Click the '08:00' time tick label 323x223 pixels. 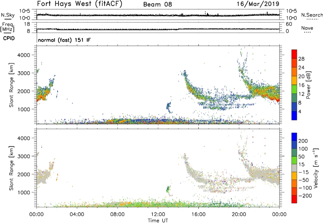coord(117,215)
